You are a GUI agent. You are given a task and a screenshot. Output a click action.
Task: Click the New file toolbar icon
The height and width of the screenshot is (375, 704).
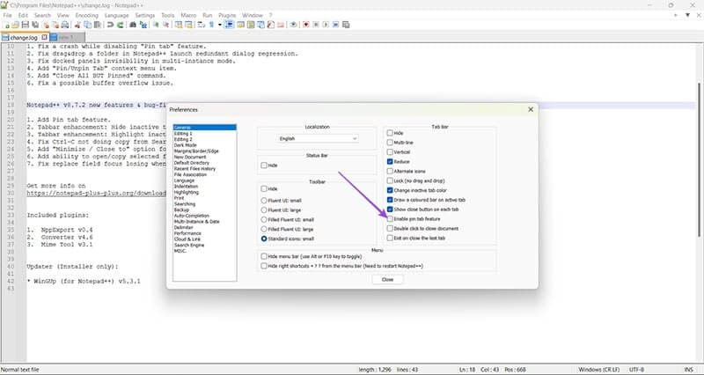7,25
